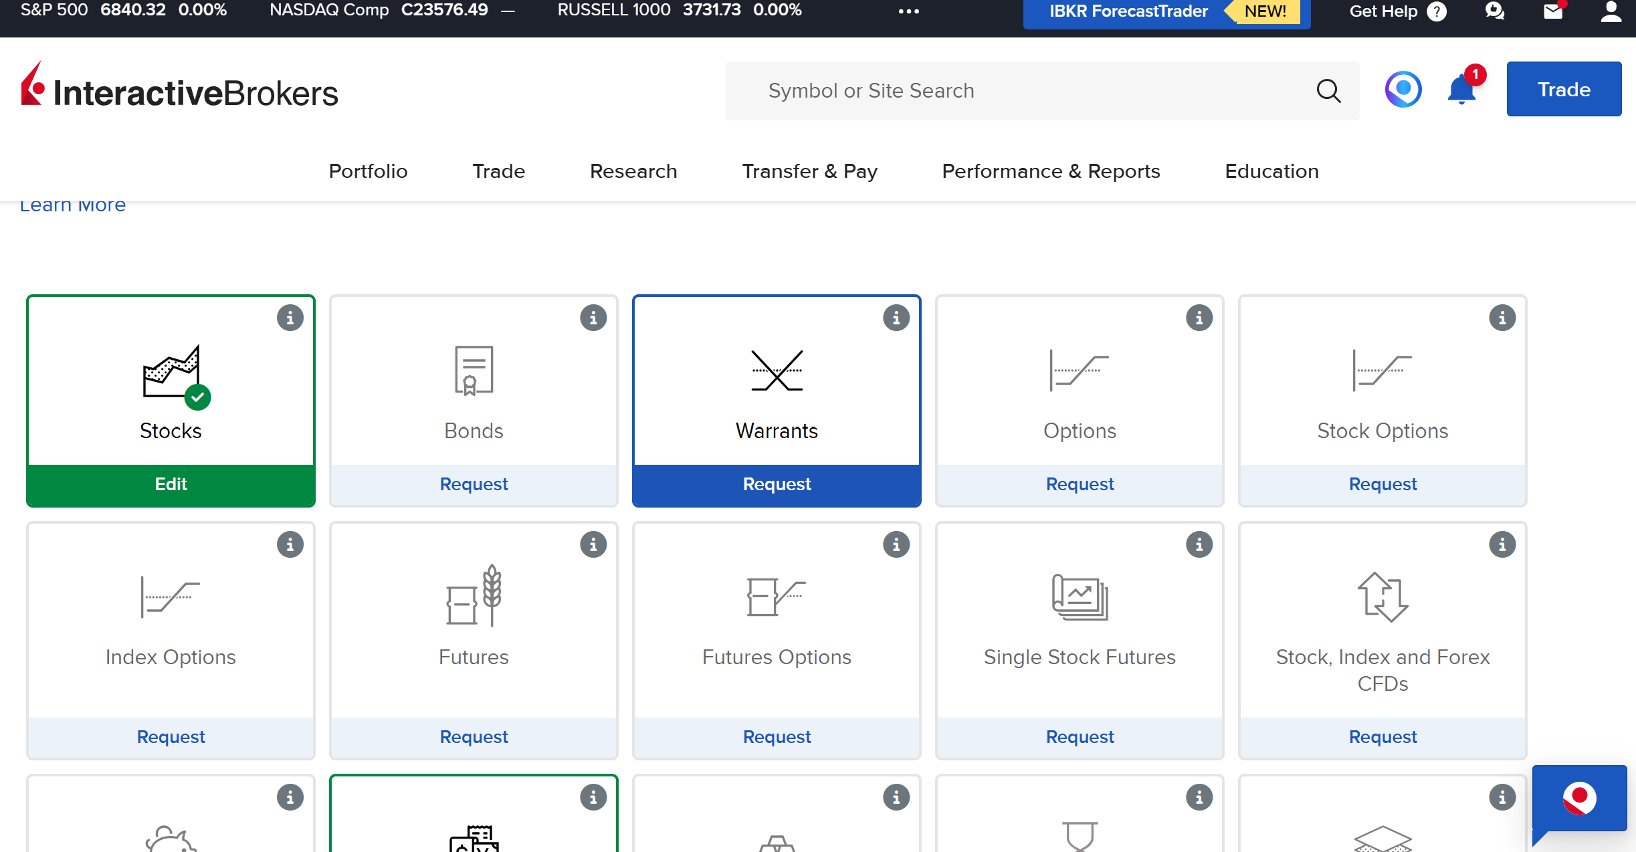Click the search magnifier icon

click(1328, 91)
